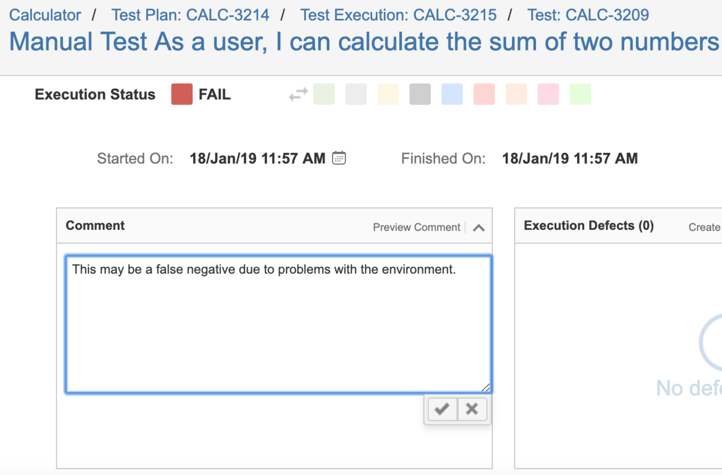Click the red FAIL status indicator
Viewport: 722px width, 475px height.
tap(182, 94)
